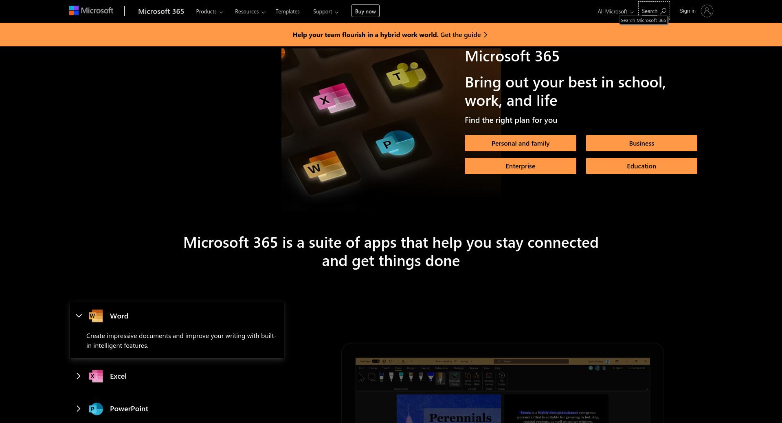782x423 pixels.
Task: Expand the Support menu
Action: click(x=326, y=11)
